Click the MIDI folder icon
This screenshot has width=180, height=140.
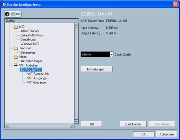tap(16, 27)
